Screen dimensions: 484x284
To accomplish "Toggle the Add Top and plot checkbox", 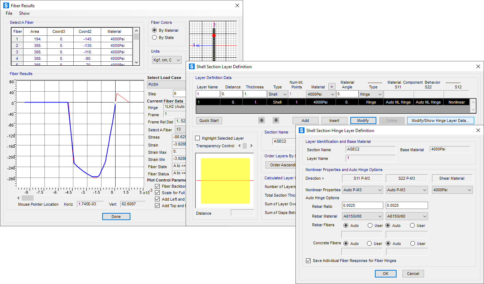I will click(x=157, y=206).
